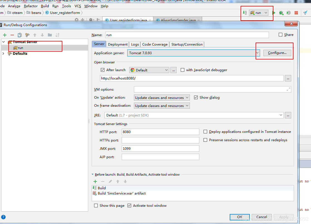Collapse the Tomcat Server tree node
Screen dimensions: 311x224
[4, 42]
